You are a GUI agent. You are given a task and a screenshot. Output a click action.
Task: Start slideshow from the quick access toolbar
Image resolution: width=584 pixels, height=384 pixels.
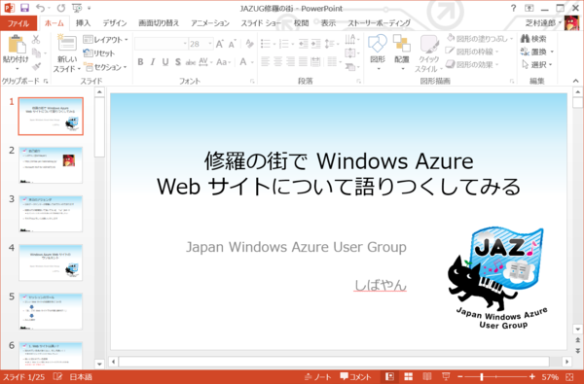[x=77, y=8]
